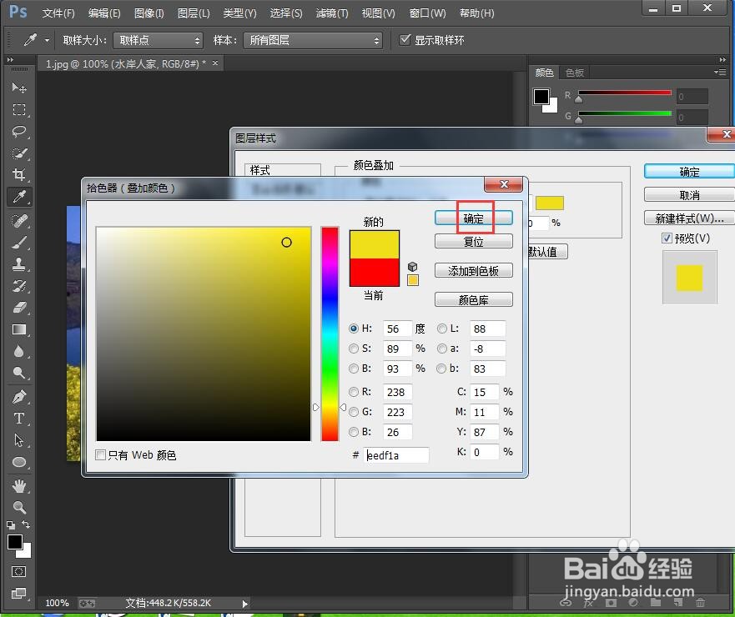Toggle 显示取样环 checkbox

click(405, 40)
